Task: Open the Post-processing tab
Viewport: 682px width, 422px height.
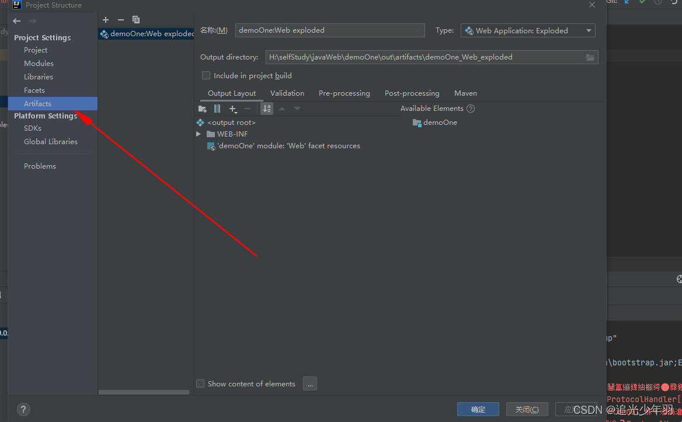Action: point(412,93)
